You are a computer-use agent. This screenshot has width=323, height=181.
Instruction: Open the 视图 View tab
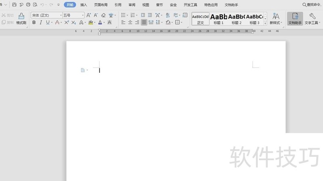[x=146, y=5]
